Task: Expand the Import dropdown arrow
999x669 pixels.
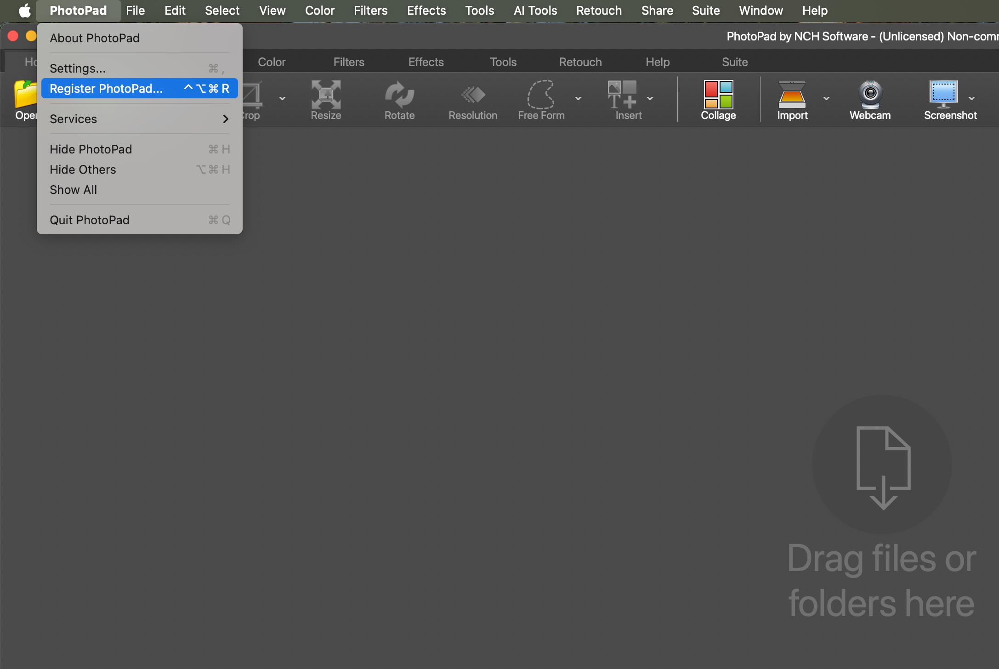Action: (x=826, y=98)
